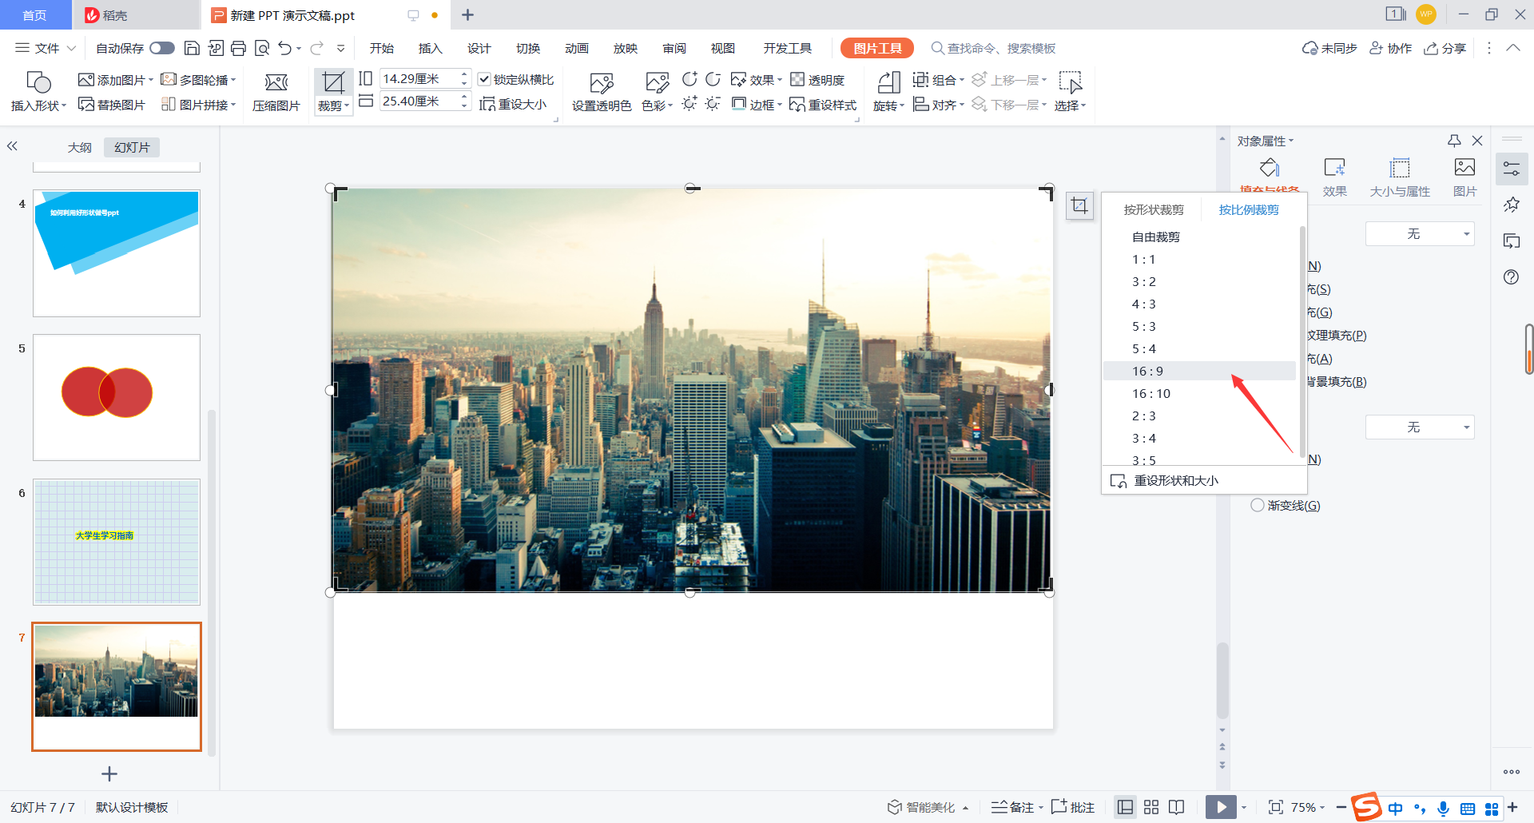Click 设置透明色 set transparent color
1534x823 pixels.
pyautogui.click(x=602, y=91)
